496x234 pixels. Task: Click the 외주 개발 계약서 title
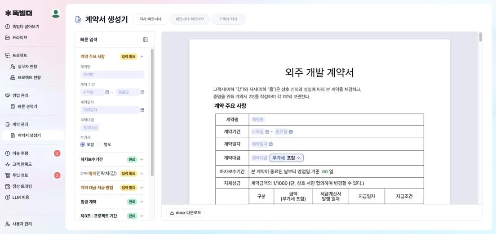point(319,72)
